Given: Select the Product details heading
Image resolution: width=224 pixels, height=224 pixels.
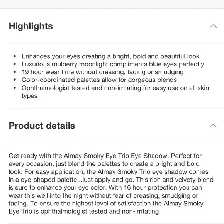Looking at the screenshot, I should point(42,126).
